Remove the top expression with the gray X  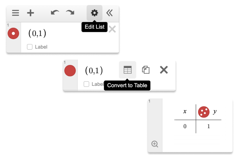click(x=112, y=29)
